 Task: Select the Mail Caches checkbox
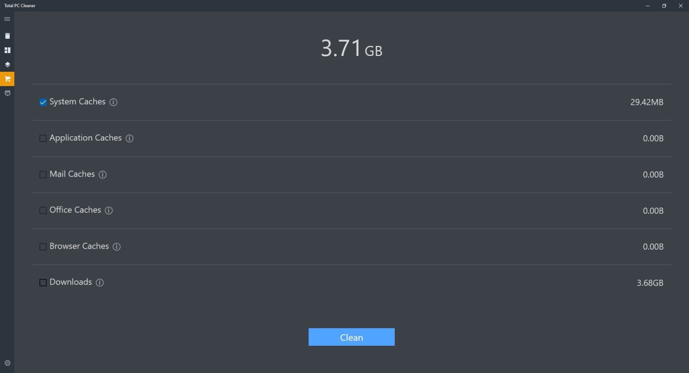43,175
